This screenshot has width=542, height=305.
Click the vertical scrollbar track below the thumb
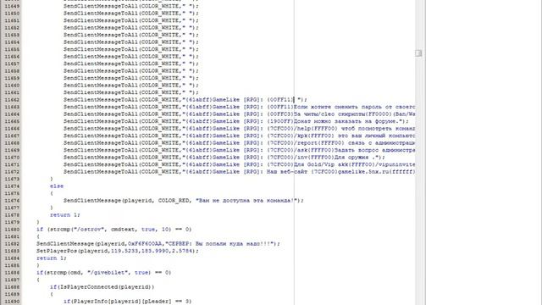point(418,180)
